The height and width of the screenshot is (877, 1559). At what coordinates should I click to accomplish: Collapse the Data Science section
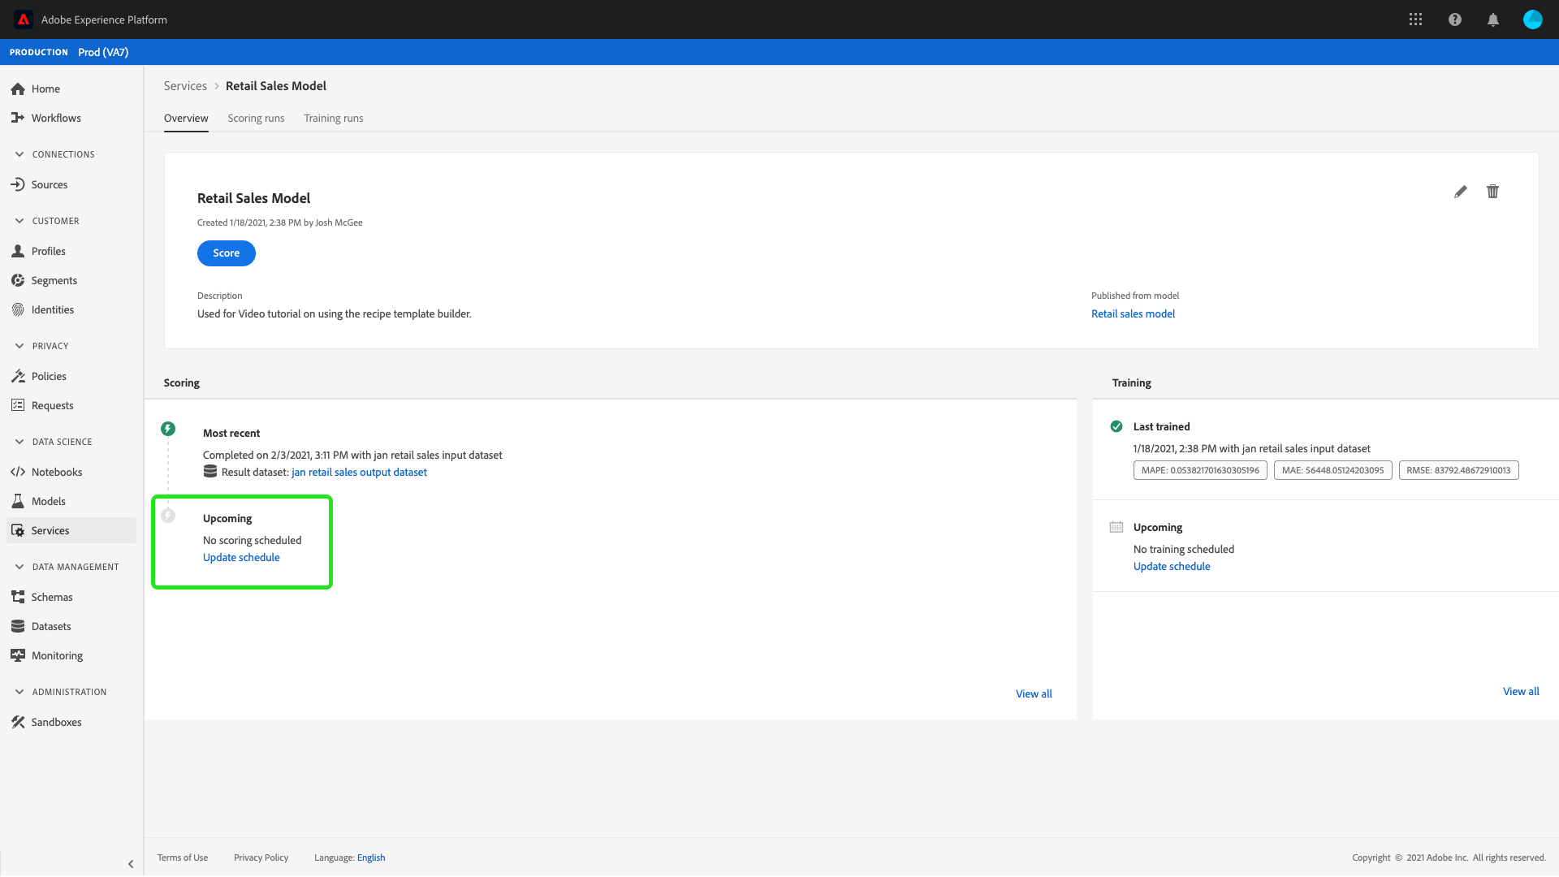coord(19,442)
